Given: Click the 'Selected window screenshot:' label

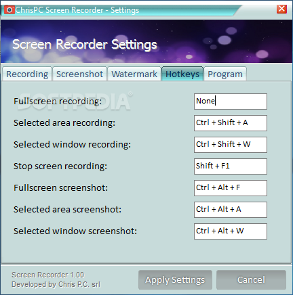Looking at the screenshot, I should (x=75, y=231).
